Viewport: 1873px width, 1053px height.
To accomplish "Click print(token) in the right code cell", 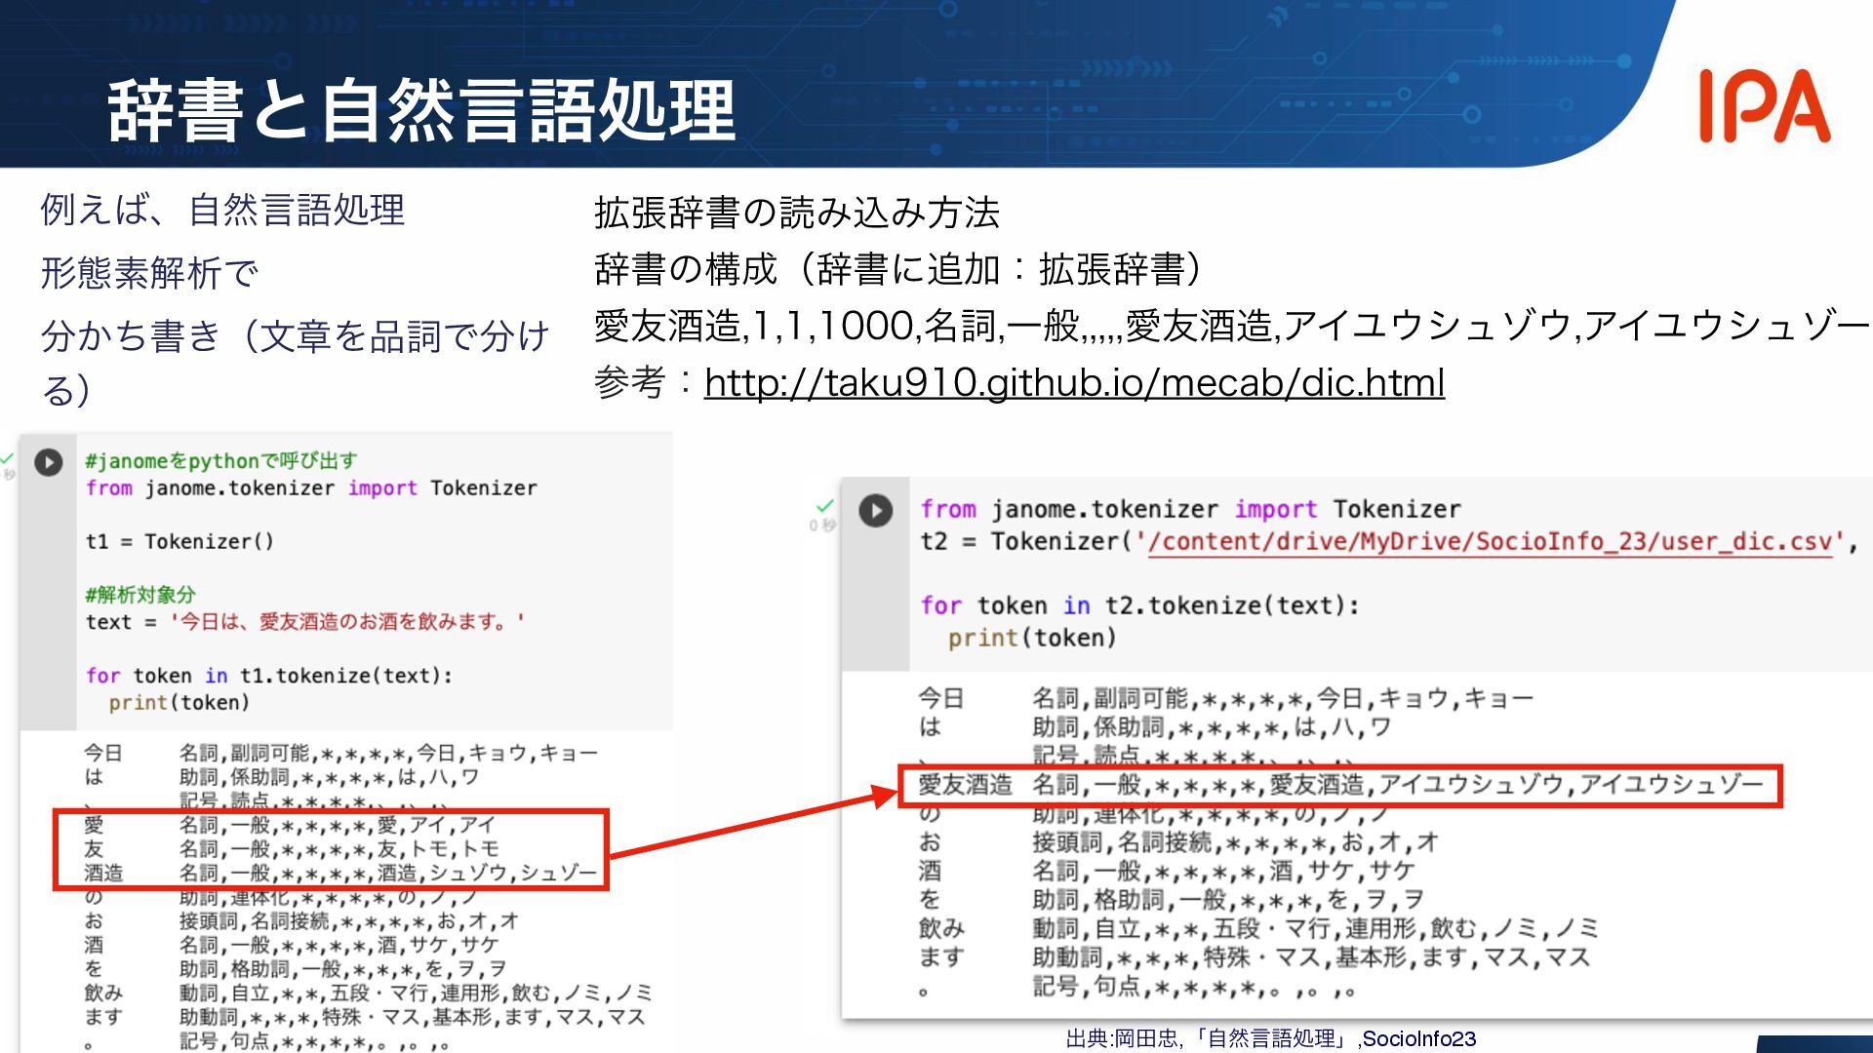I will (x=1032, y=638).
